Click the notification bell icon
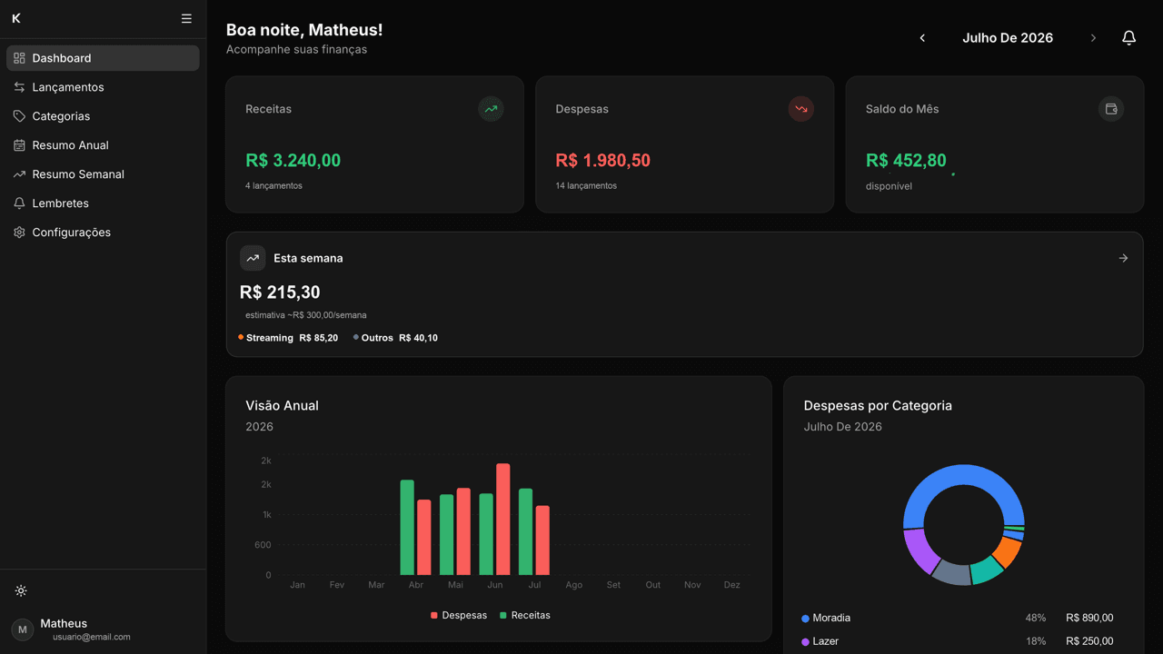The height and width of the screenshot is (654, 1163). pos(1128,37)
